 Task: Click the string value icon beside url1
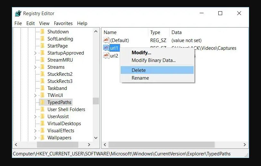point(106,48)
